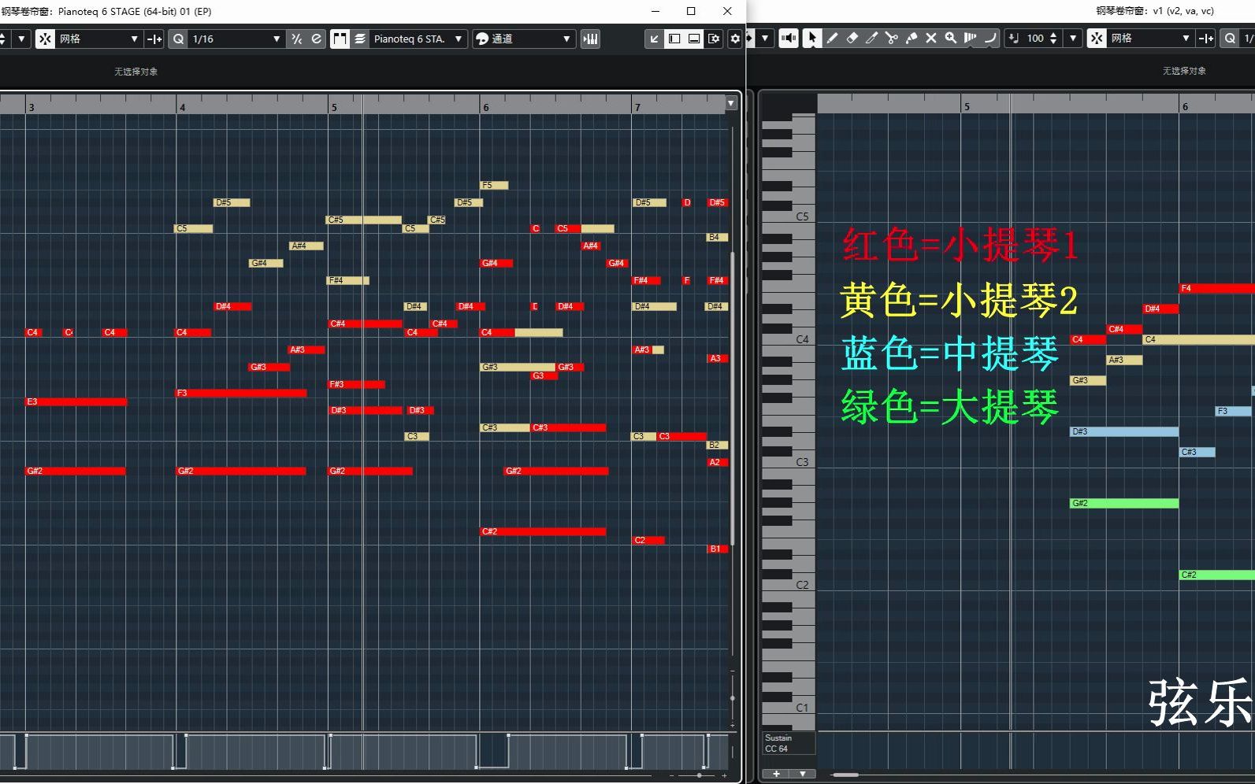The width and height of the screenshot is (1255, 784).
Task: Toggle grid relative snap button in Pianoteq window
Action: 154,39
